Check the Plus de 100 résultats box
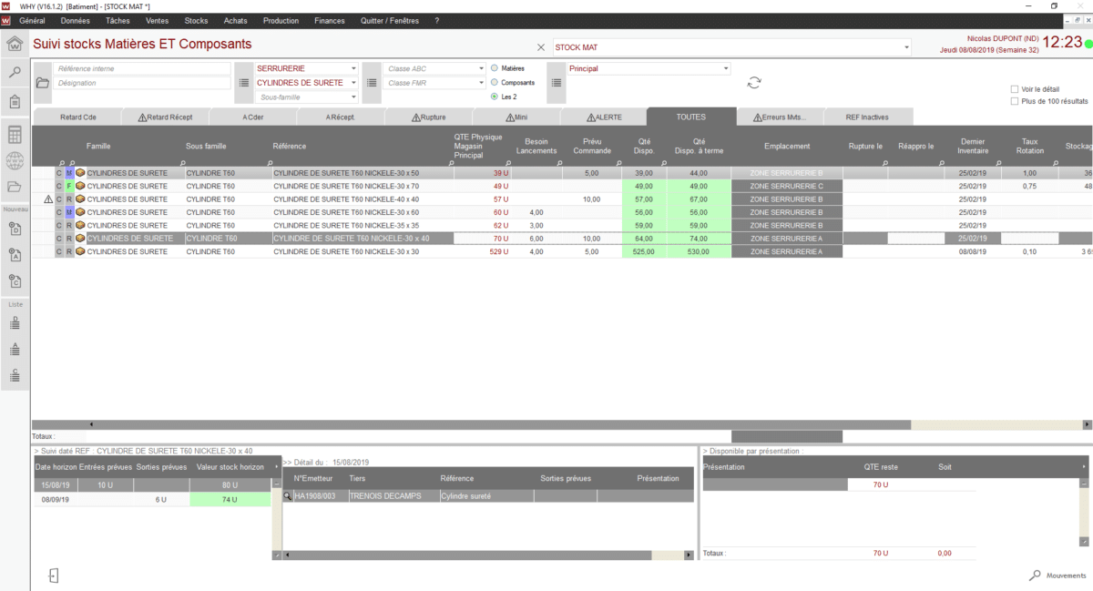The height and width of the screenshot is (591, 1093). (x=1015, y=102)
